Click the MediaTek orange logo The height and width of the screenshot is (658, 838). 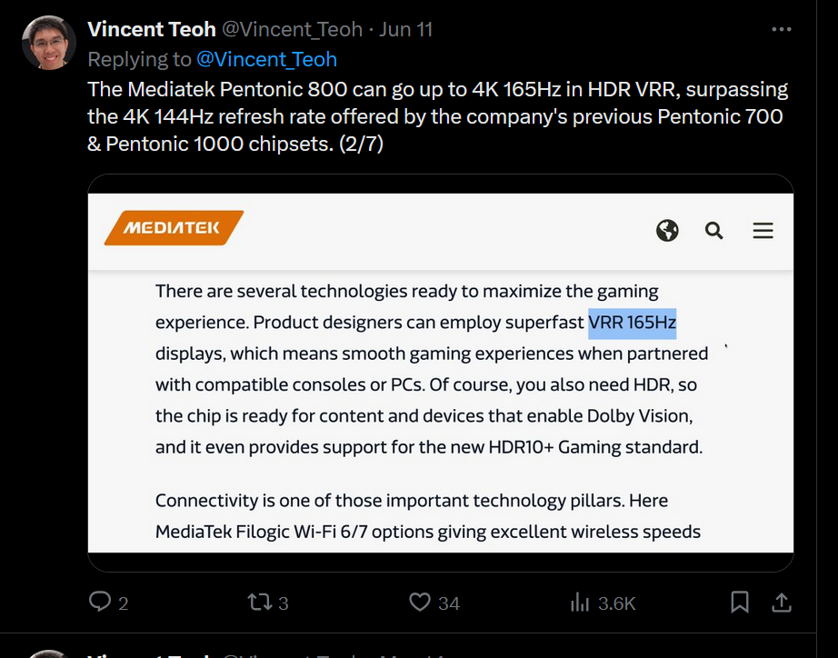pos(173,228)
